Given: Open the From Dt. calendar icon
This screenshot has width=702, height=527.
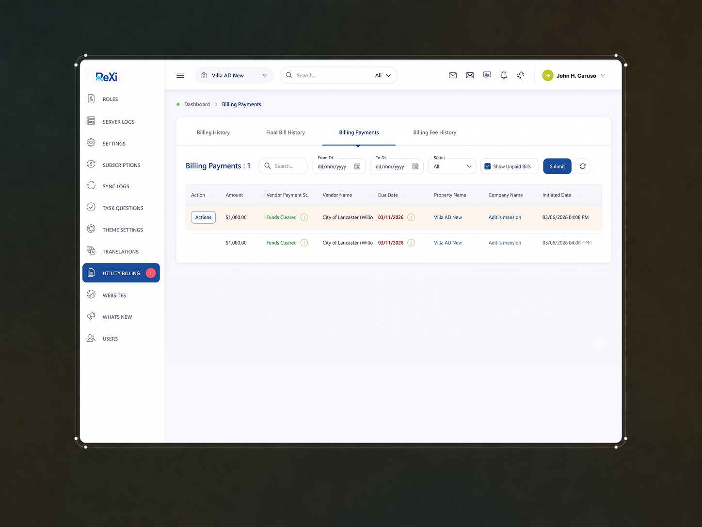Looking at the screenshot, I should point(357,166).
